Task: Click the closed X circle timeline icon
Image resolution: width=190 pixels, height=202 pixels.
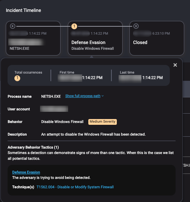Action: tap(136, 26)
